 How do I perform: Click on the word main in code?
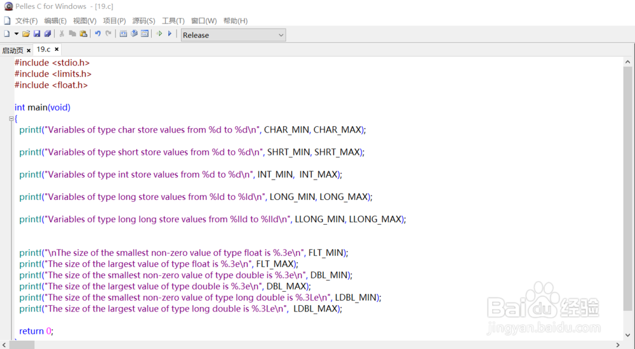[37, 108]
